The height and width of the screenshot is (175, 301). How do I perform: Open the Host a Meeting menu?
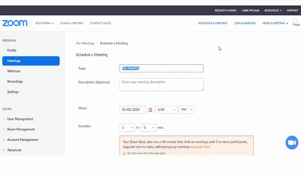pyautogui.click(x=275, y=23)
